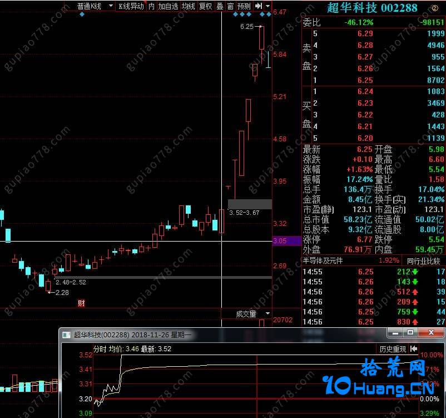Image resolution: width=446 pixels, height=418 pixels.
Task: Click the rewind-to-start icon beside 历史重现
Action: 414,349
